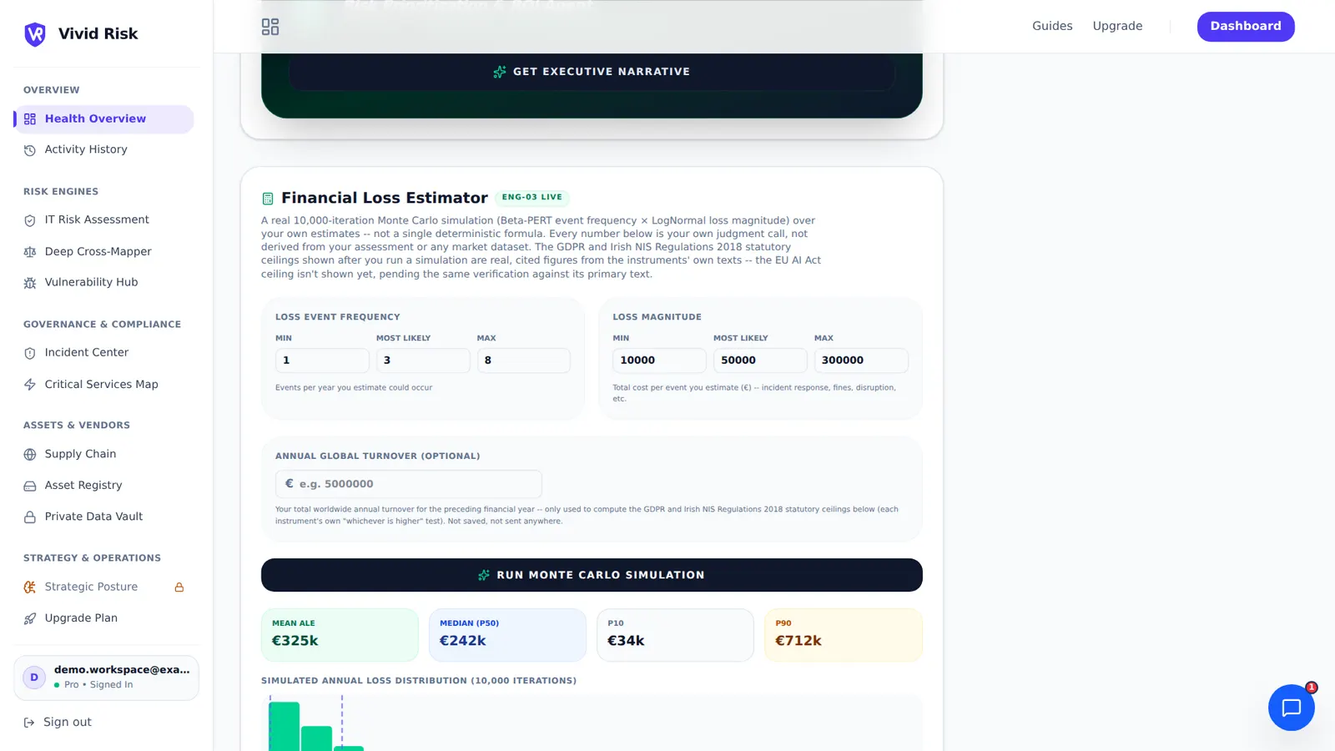Image resolution: width=1335 pixels, height=751 pixels.
Task: Click the Dashboard button
Action: (x=1246, y=27)
